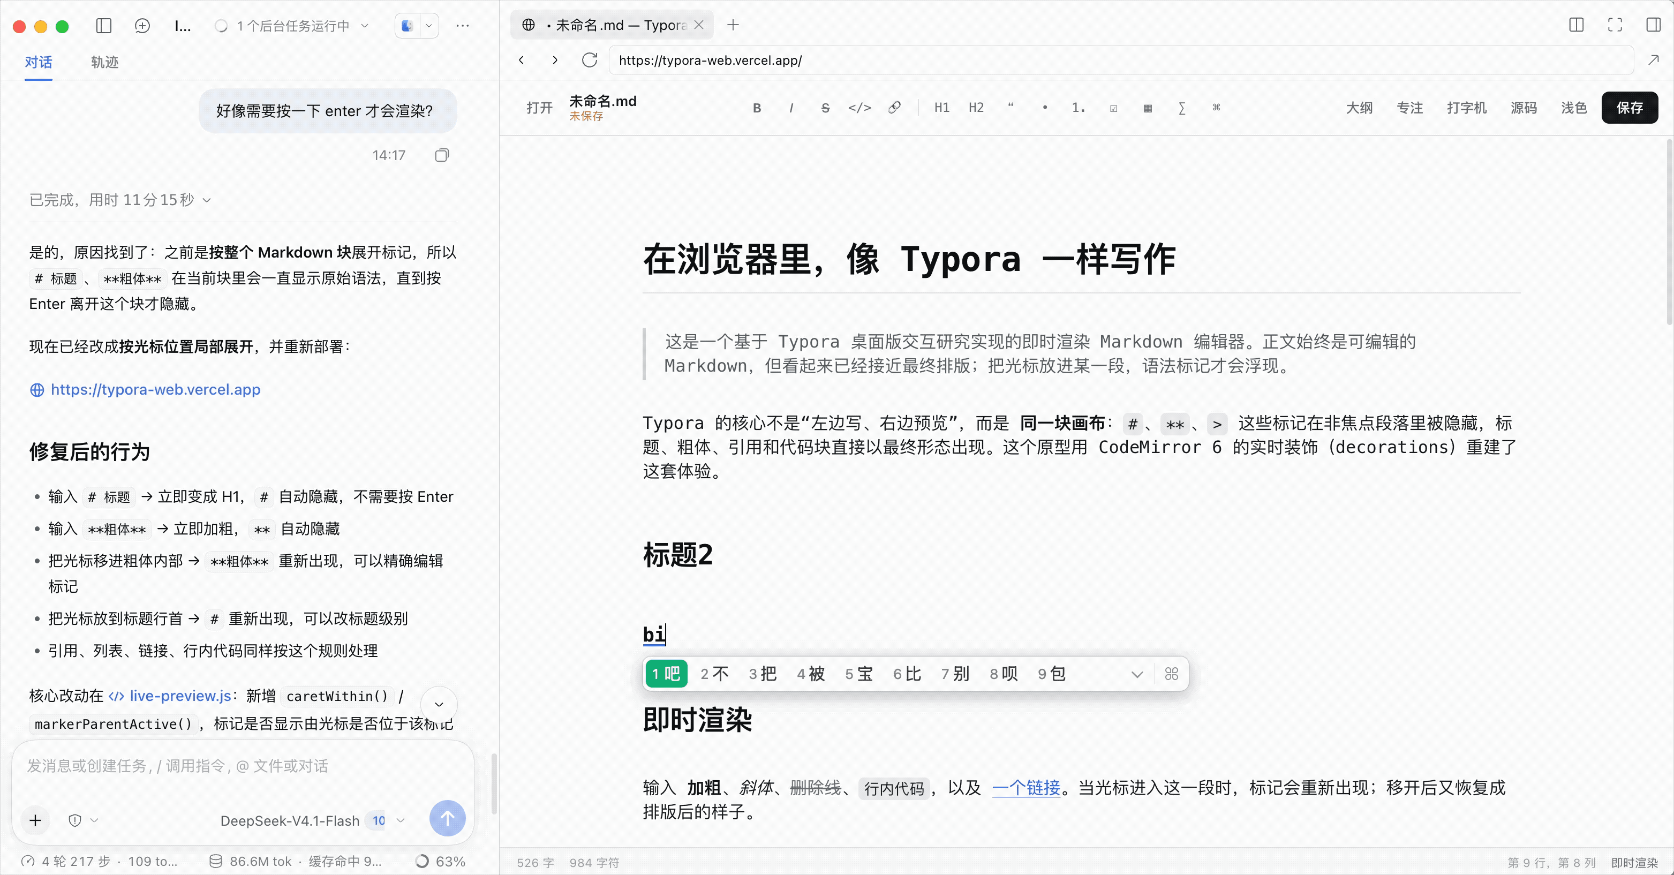Go forward in embedded browser
This screenshot has width=1674, height=875.
click(554, 61)
